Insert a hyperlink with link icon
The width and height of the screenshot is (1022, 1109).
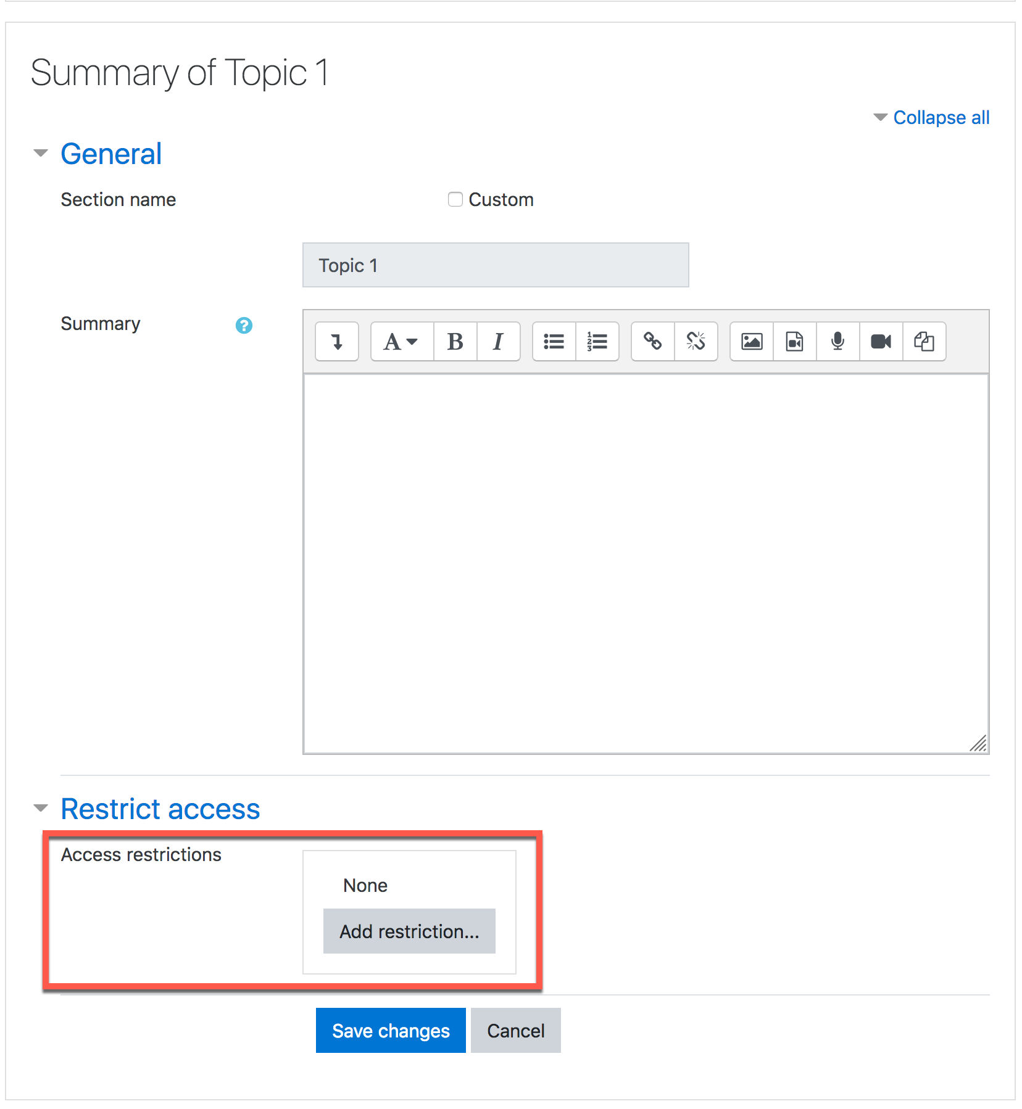(x=652, y=341)
